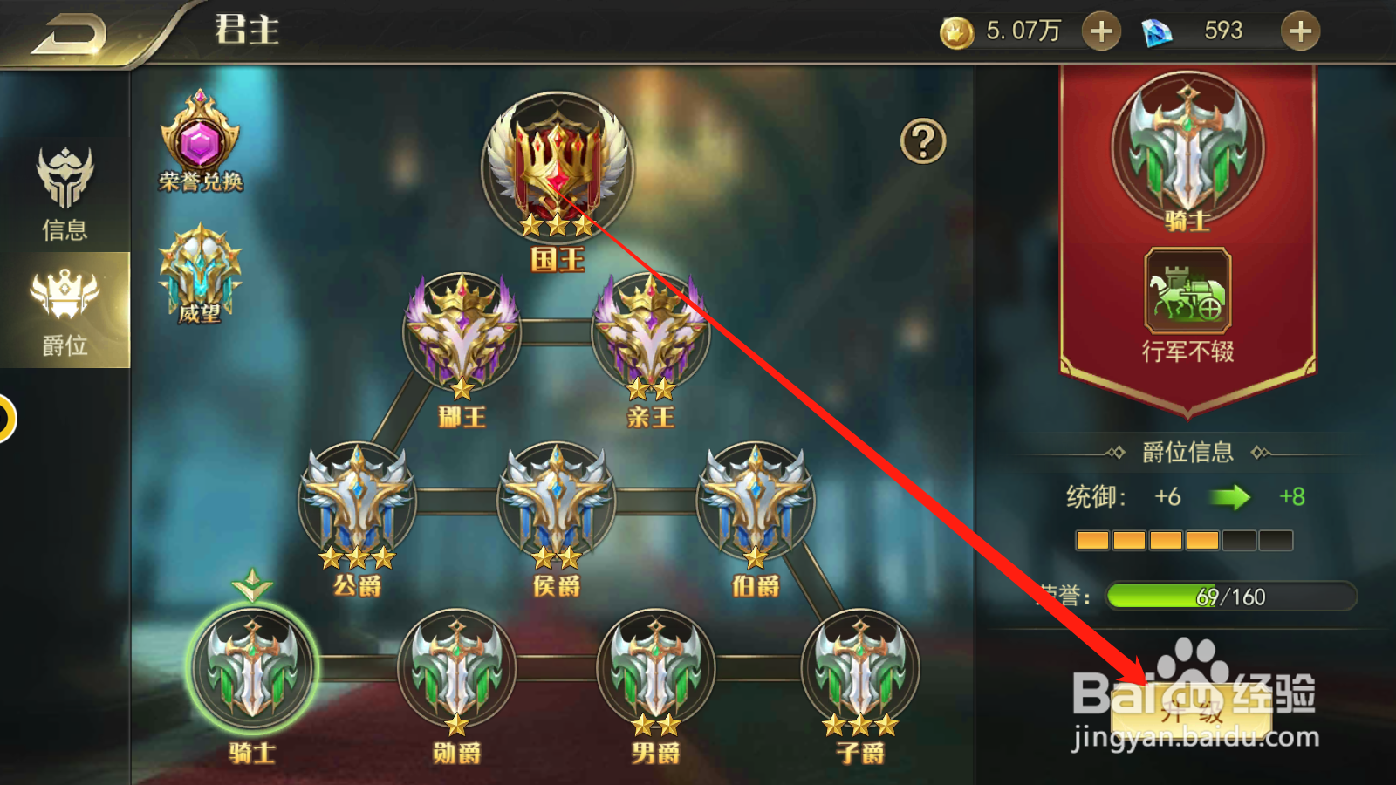Select the 亲王 prince rank emblem
Screen dimensions: 1396x785
click(651, 333)
